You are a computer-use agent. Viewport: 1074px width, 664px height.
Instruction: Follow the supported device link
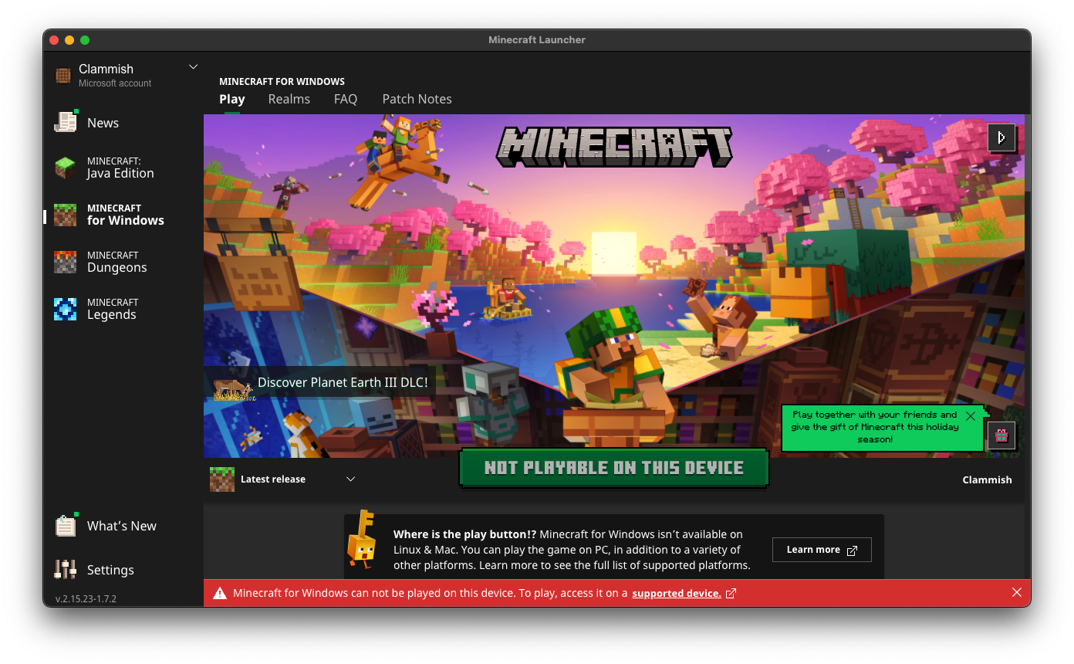point(677,593)
